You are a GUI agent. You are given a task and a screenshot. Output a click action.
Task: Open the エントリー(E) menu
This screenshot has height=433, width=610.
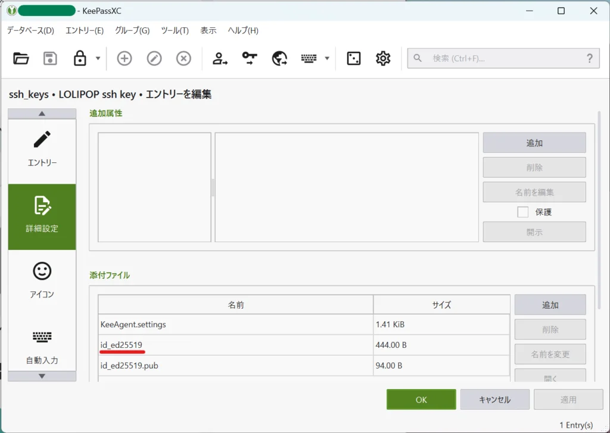tap(85, 30)
